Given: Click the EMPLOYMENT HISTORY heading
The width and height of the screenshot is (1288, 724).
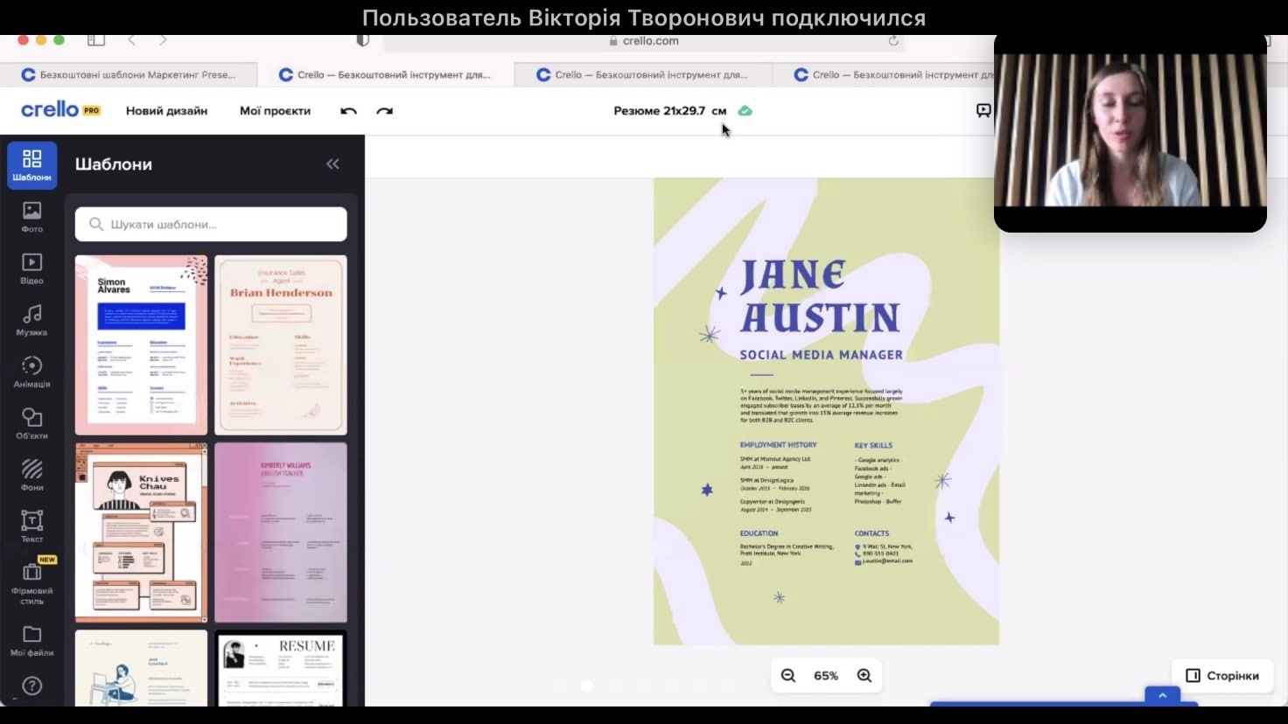Looking at the screenshot, I should click(x=778, y=445).
